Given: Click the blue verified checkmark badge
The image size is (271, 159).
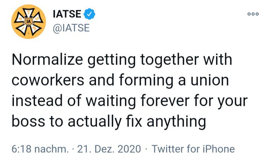Looking at the screenshot, I should [x=90, y=14].
